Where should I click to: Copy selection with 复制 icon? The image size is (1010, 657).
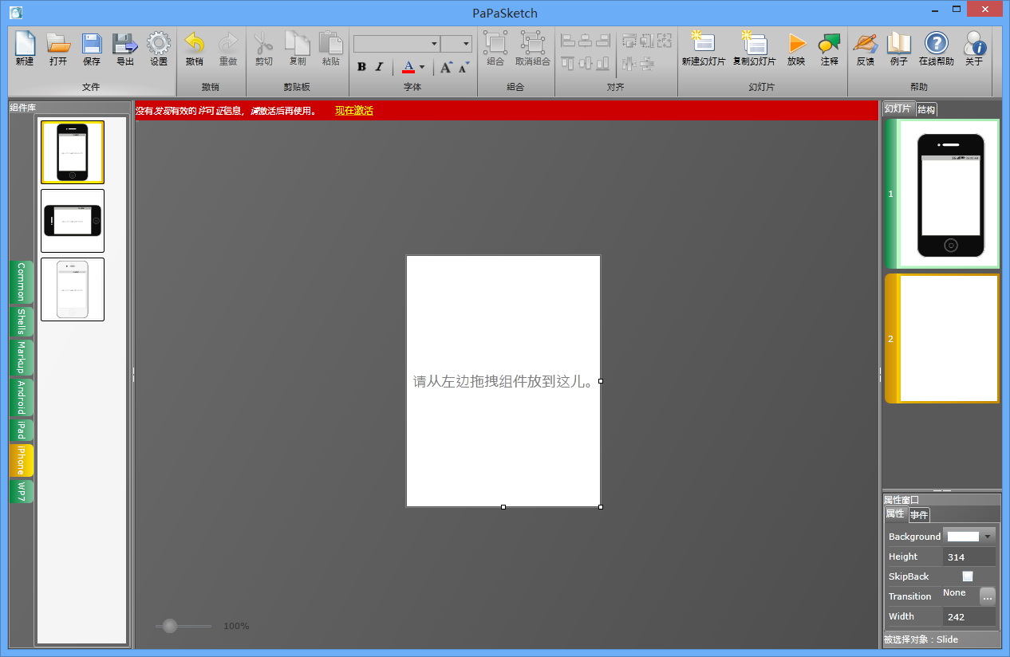click(x=298, y=49)
